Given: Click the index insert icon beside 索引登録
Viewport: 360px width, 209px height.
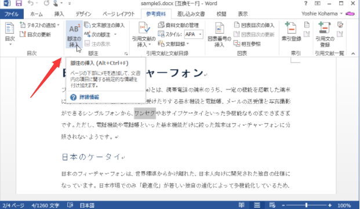Looking at the screenshot, I should pos(307,25).
